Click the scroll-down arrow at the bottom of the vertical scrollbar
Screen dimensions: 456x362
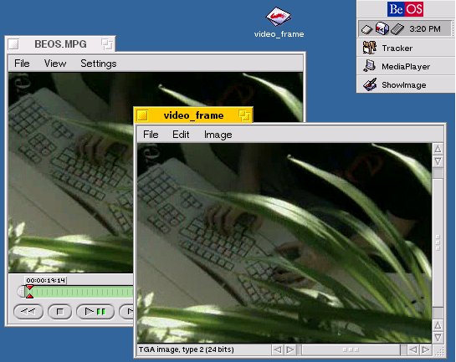[x=438, y=337]
